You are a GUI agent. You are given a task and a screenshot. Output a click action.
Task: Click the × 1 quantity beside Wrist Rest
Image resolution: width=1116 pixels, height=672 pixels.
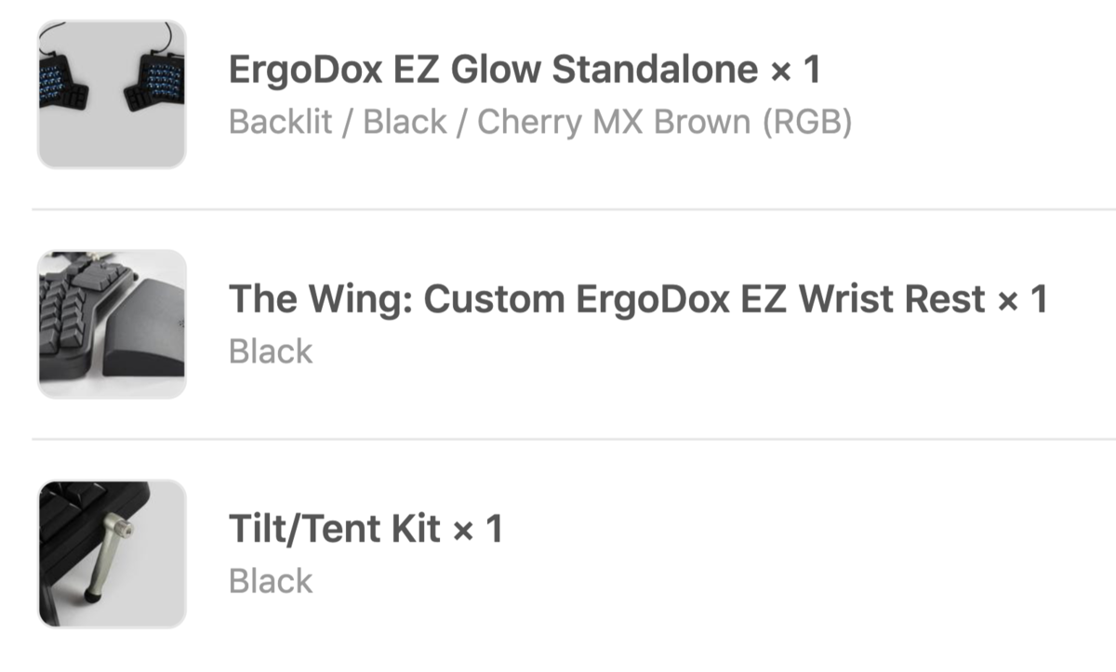pyautogui.click(x=1023, y=299)
